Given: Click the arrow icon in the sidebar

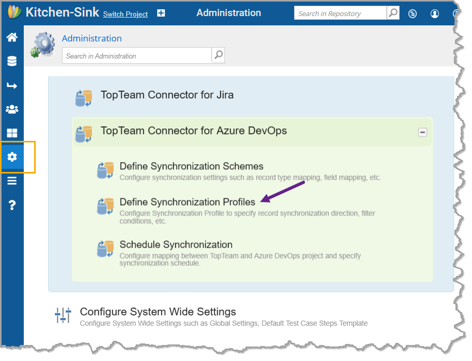Looking at the screenshot, I should [x=12, y=85].
